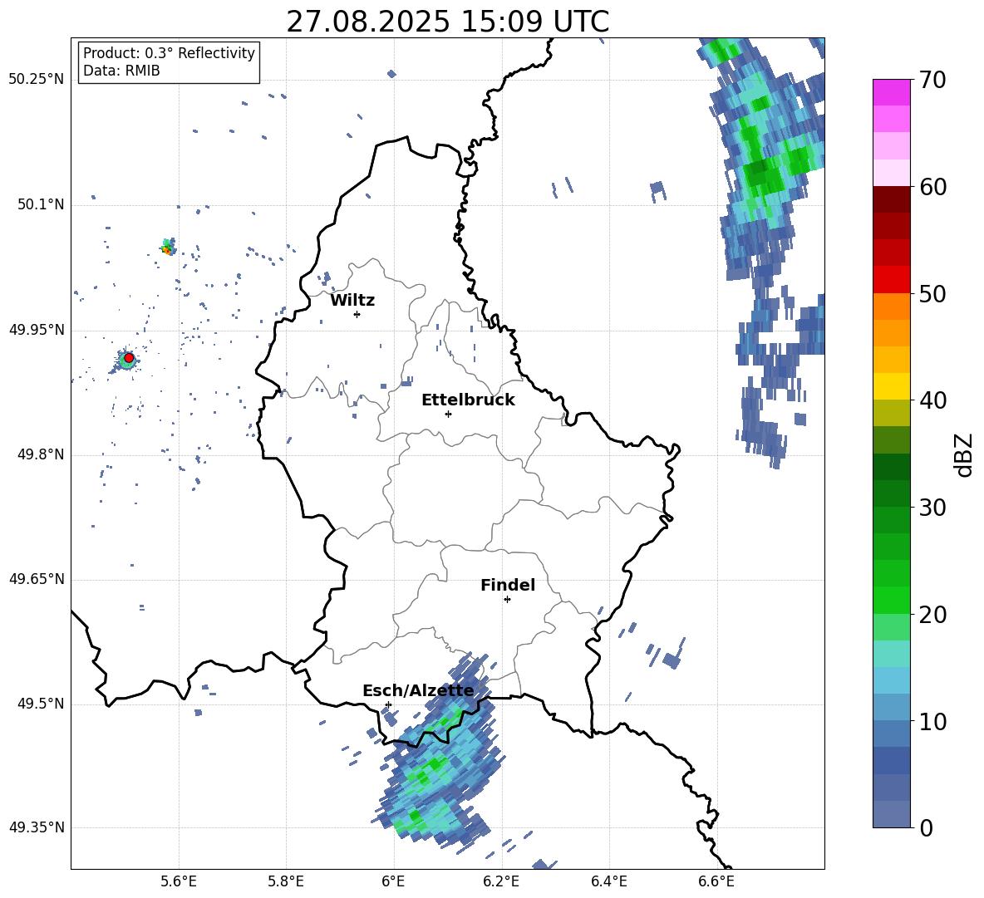This screenshot has width=984, height=898.
Task: Click the Wiltz cross marker
Action: pyautogui.click(x=357, y=314)
